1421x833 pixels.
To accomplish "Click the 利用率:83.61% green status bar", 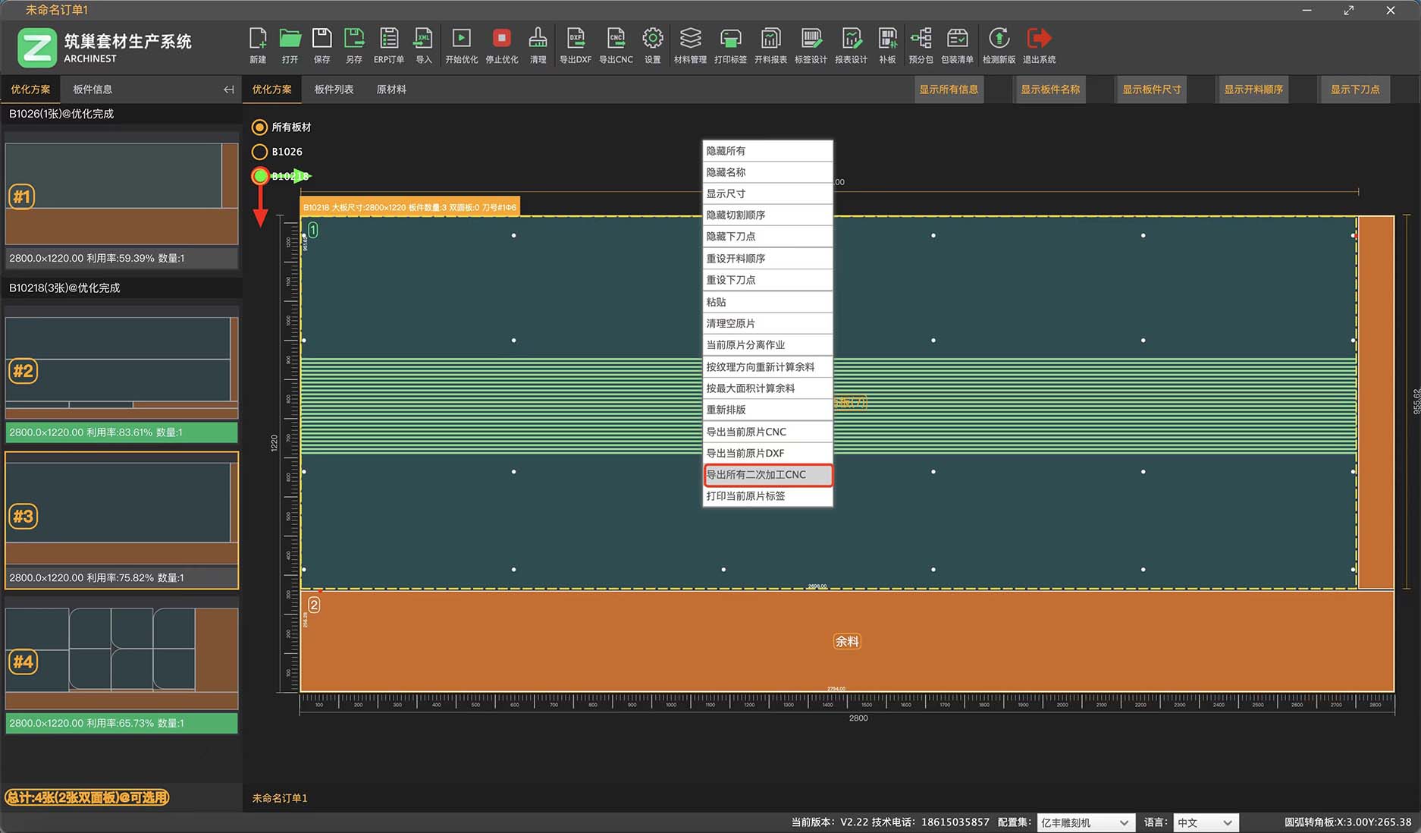I will 121,432.
